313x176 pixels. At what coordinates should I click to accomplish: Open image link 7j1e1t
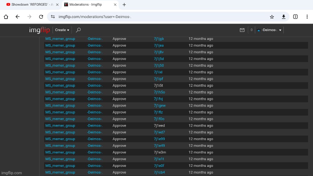[159, 159]
